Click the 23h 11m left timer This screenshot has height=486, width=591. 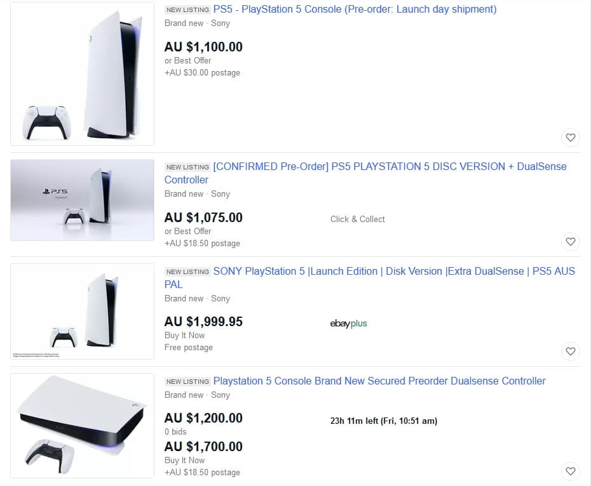coord(383,421)
